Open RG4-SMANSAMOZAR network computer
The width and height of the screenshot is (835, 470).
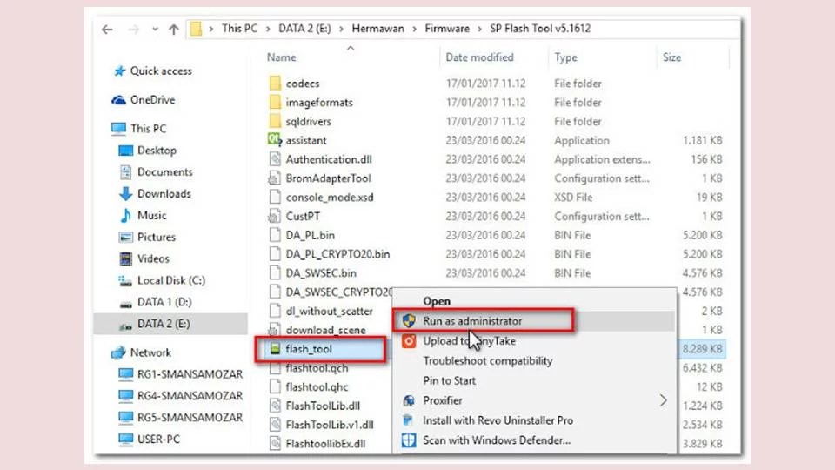click(x=190, y=396)
